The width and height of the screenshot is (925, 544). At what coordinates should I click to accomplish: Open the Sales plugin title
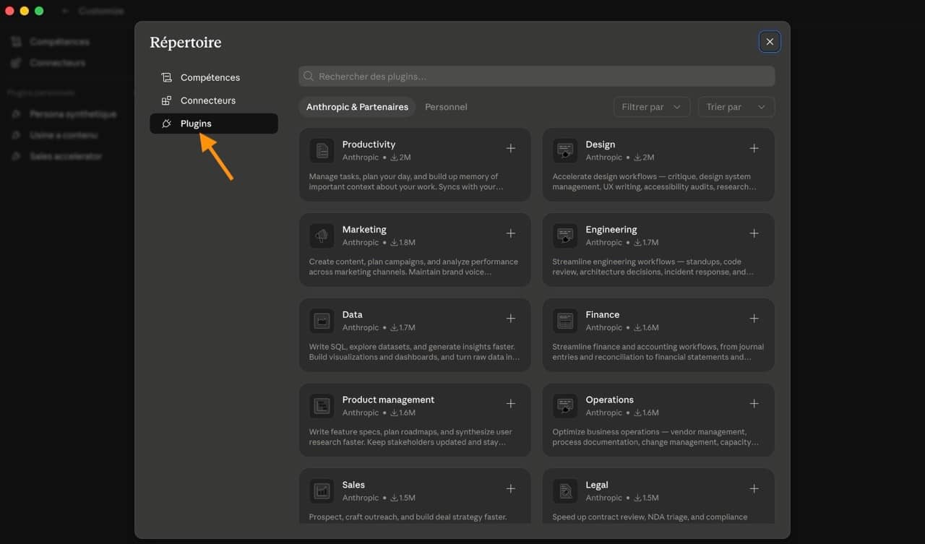tap(353, 485)
